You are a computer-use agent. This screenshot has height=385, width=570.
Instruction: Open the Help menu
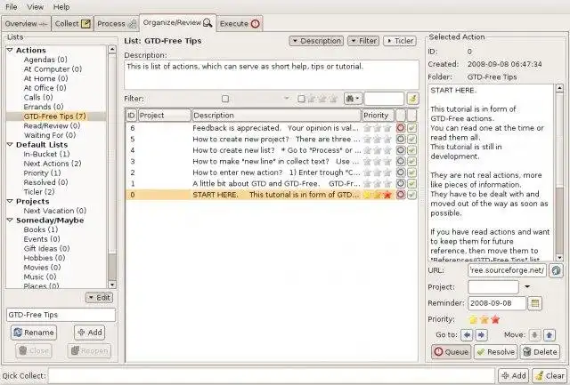(61, 7)
